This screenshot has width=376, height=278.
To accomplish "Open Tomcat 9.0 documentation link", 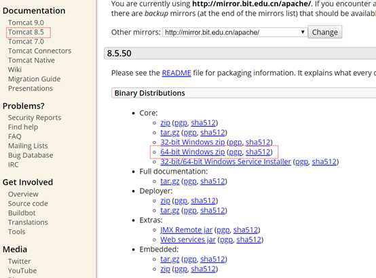I will pyautogui.click(x=26, y=22).
